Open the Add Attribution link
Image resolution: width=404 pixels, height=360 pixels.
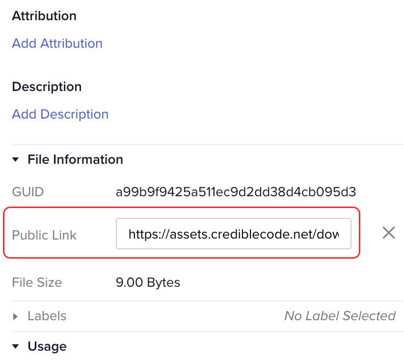57,43
